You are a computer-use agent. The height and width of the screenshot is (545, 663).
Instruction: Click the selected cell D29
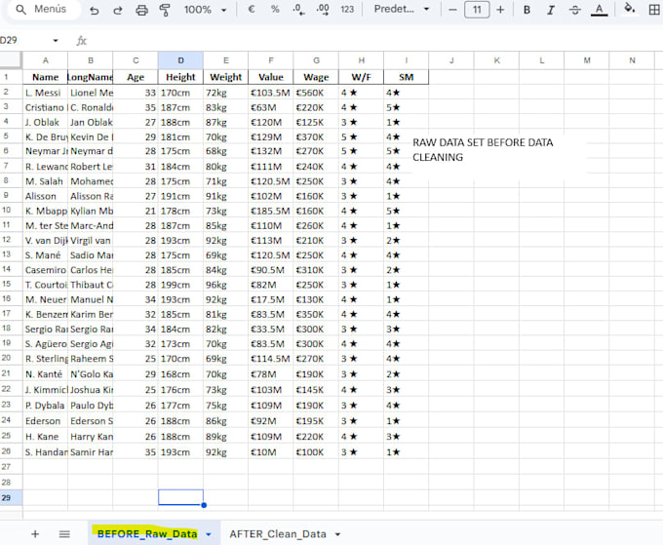180,497
